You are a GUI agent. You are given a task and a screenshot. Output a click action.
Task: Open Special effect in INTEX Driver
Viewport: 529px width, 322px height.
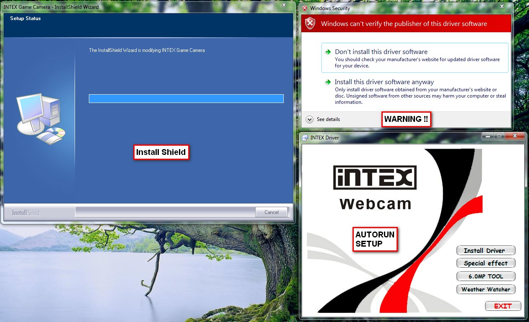[485, 263]
